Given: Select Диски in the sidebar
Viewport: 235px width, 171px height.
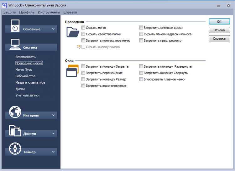Looking at the screenshot, I should tap(20, 89).
